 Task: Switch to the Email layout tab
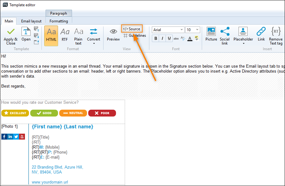31,21
